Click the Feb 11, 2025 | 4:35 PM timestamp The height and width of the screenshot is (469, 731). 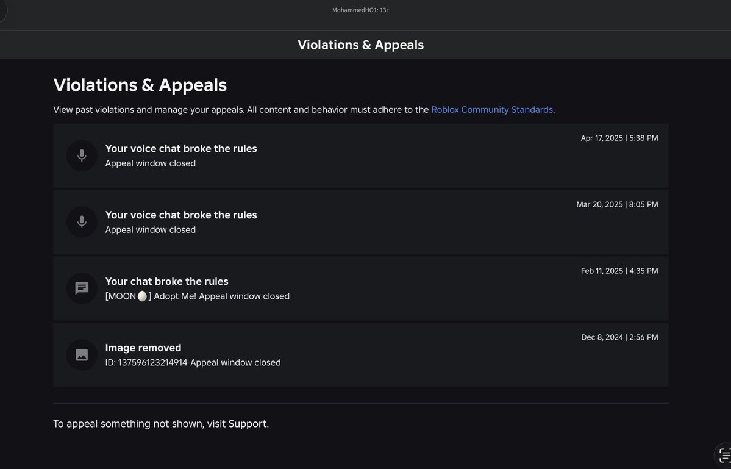(619, 271)
